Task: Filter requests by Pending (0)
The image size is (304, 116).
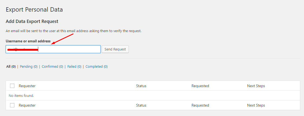Action: (29, 67)
